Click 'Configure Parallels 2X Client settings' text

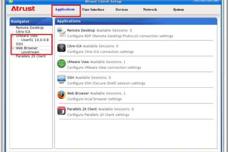click(x=98, y=115)
